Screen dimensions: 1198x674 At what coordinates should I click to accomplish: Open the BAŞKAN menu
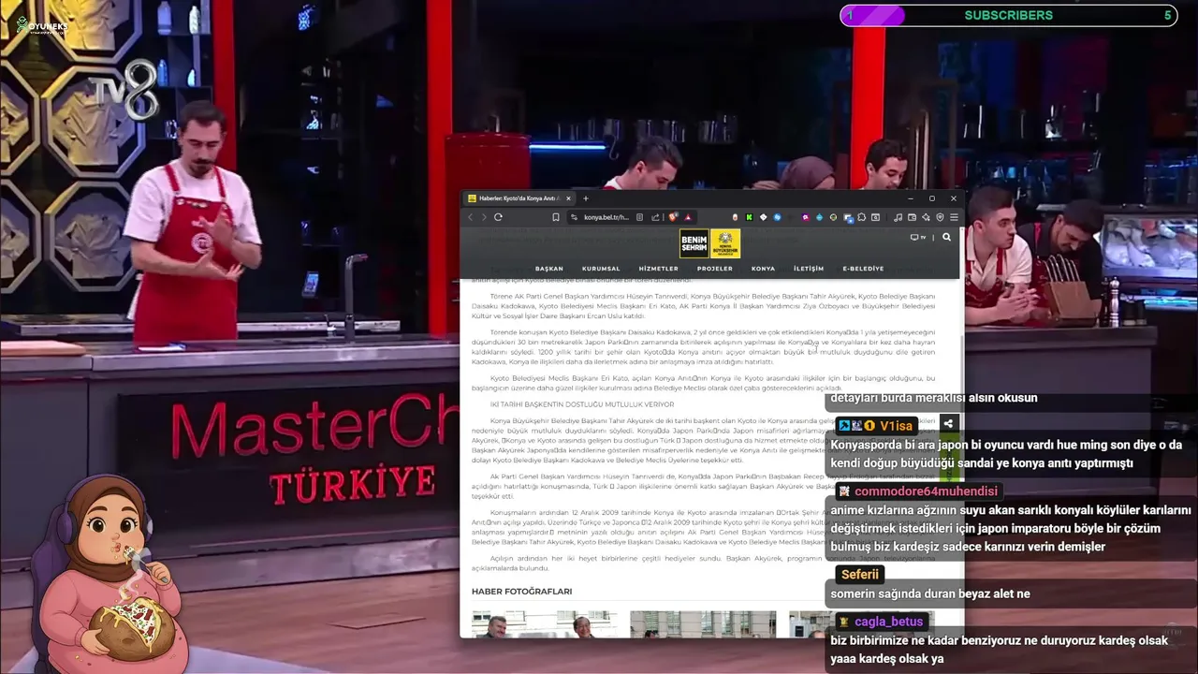(549, 269)
